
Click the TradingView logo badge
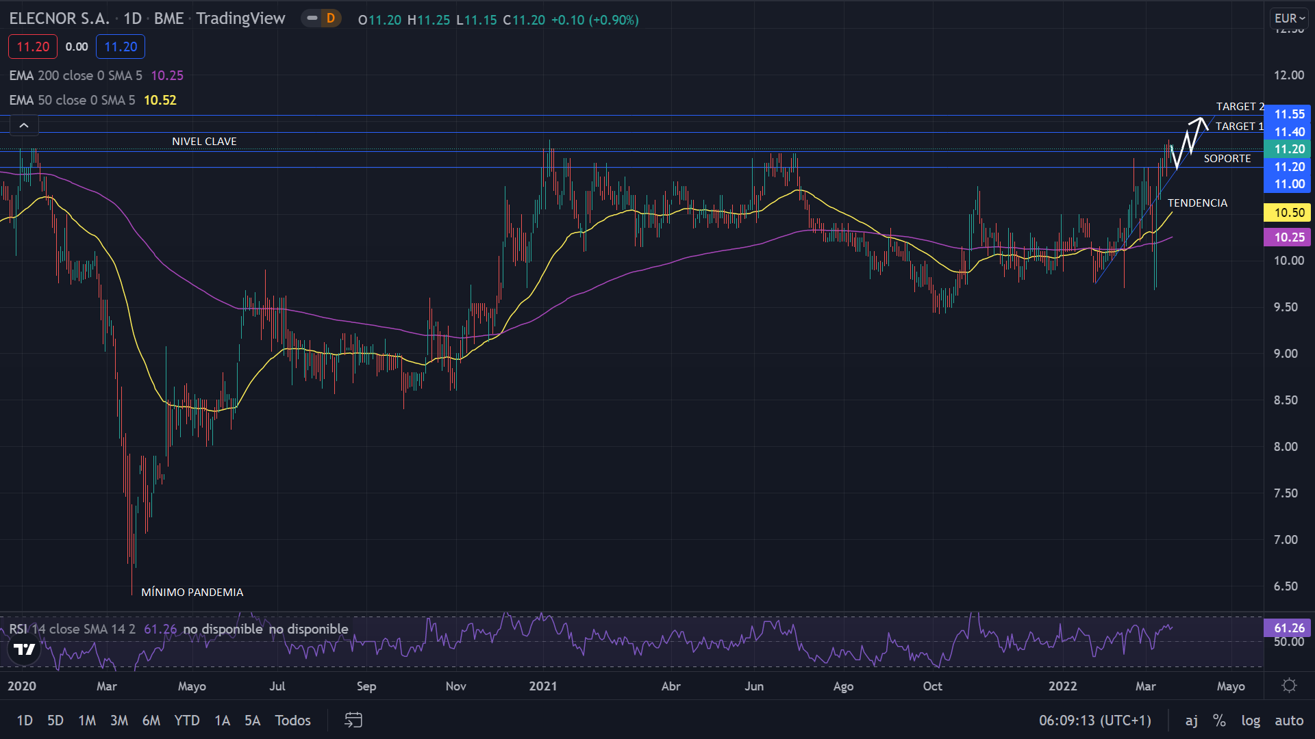(x=24, y=649)
